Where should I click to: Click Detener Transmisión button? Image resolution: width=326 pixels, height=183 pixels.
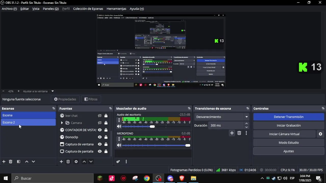(289, 117)
